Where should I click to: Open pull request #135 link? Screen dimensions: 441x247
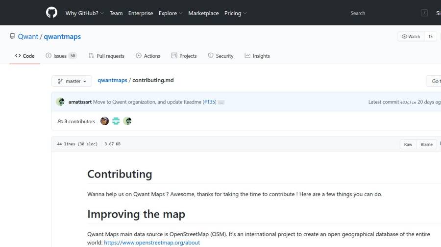[x=210, y=102]
